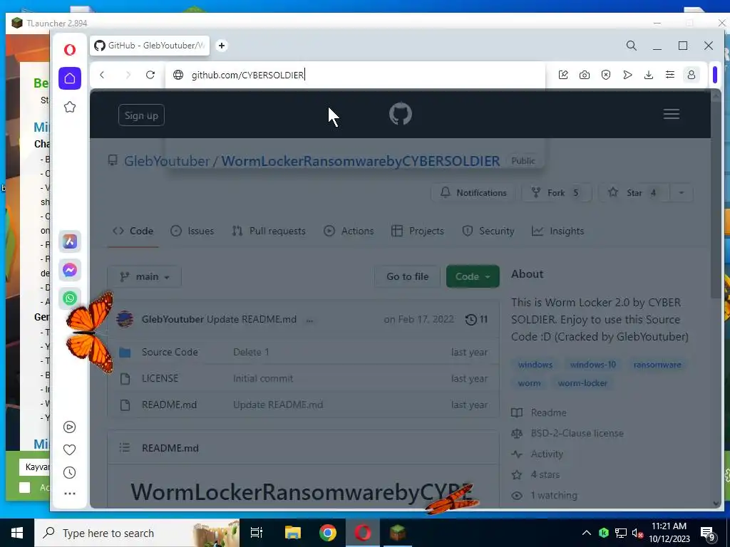Open WhatsApp from the Opera sidebar
Image resolution: width=730 pixels, height=547 pixels.
pyautogui.click(x=70, y=298)
